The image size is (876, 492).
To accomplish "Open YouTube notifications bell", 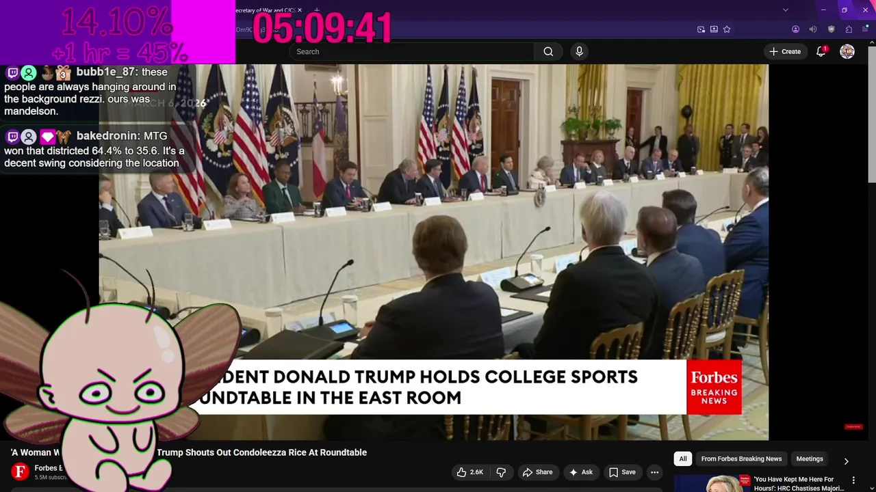I will point(821,51).
